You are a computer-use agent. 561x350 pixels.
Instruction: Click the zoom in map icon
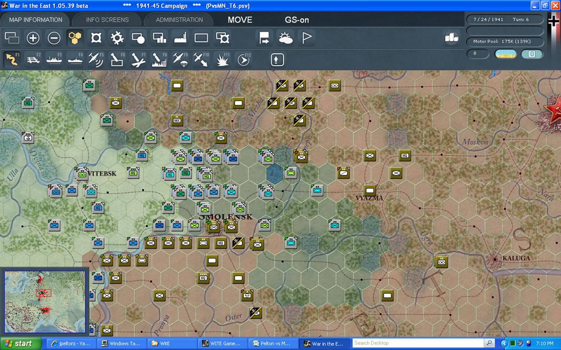pyautogui.click(x=33, y=38)
